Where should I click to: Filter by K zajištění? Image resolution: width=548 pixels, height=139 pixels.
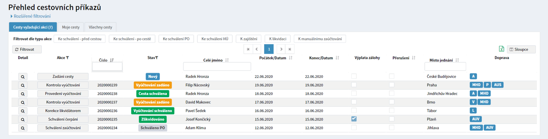248,39
